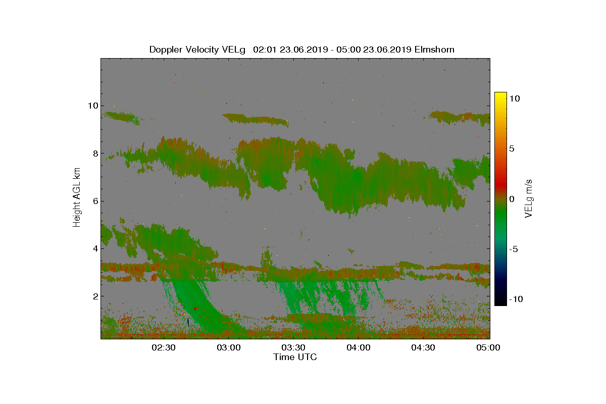
Task: Click the '04:00' time tick label
Action: tap(359, 347)
